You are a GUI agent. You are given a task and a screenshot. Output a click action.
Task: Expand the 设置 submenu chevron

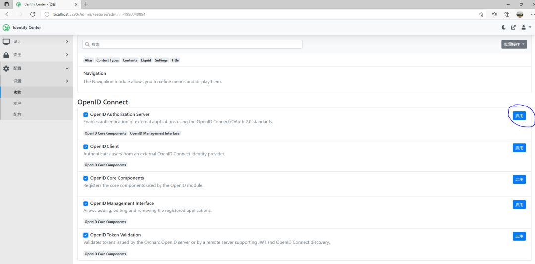(x=67, y=81)
